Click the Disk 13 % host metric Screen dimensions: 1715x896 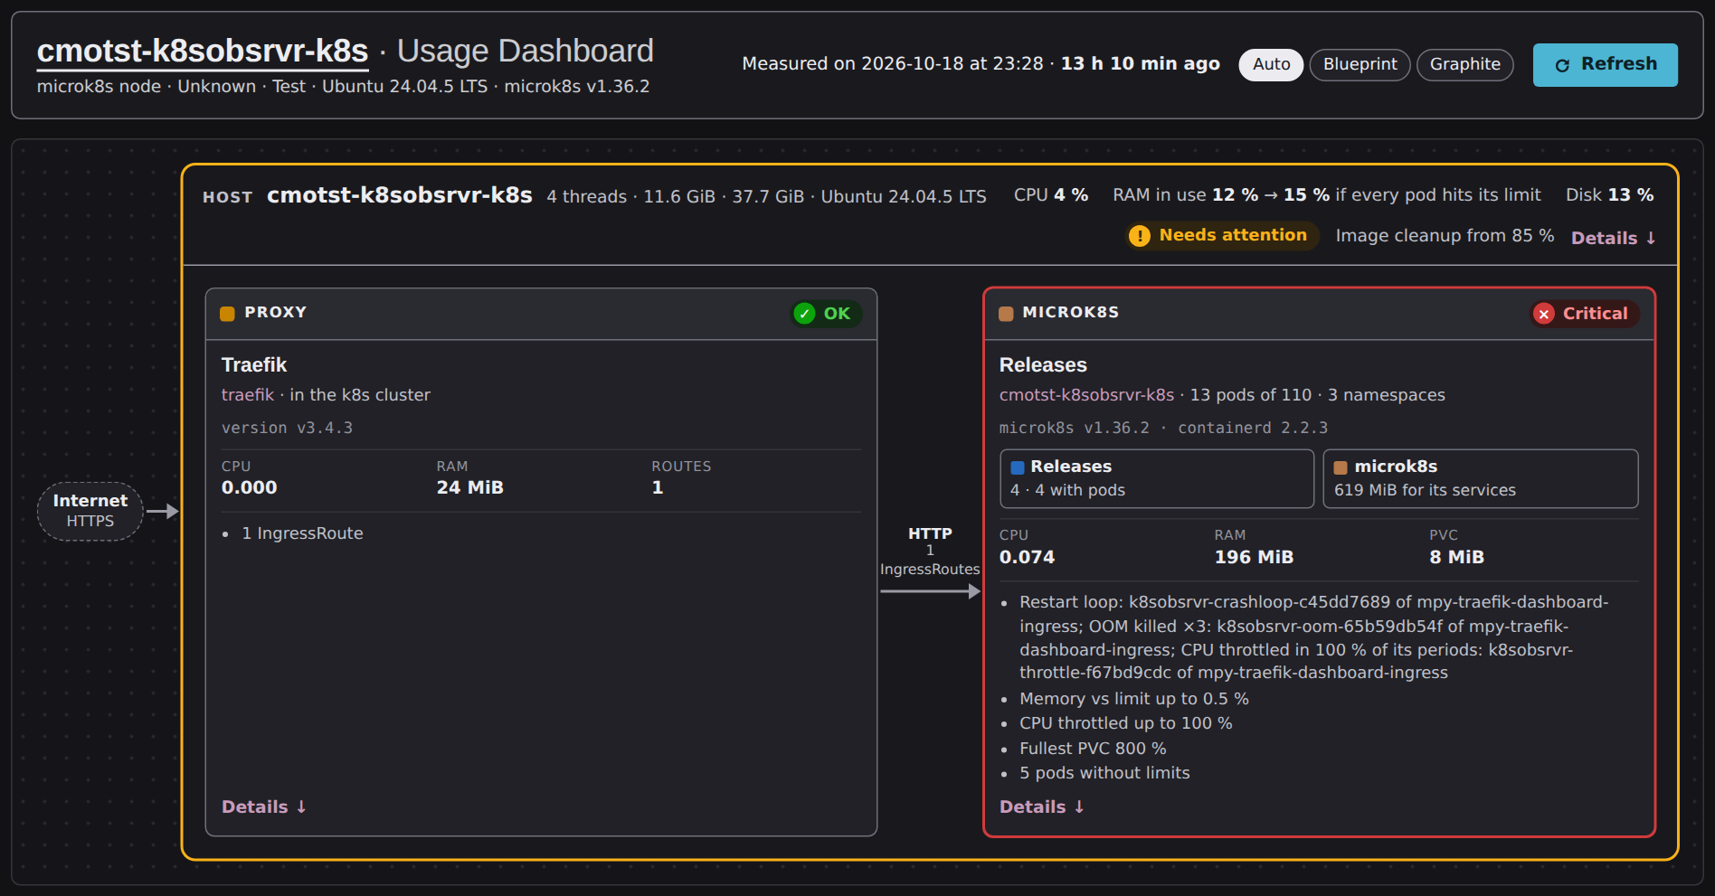1609,195
